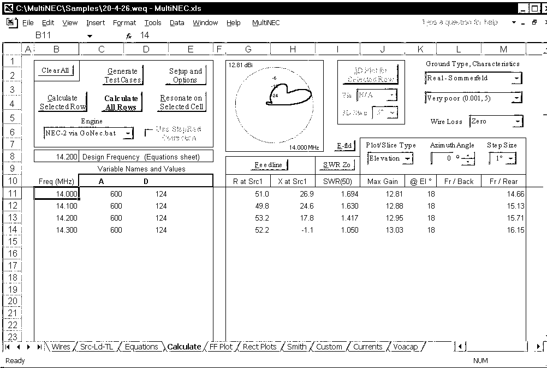Open the Ground Type Real-Sommerfeld dropdown
547x368 pixels.
point(516,78)
